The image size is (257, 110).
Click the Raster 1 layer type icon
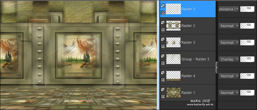(163, 90)
